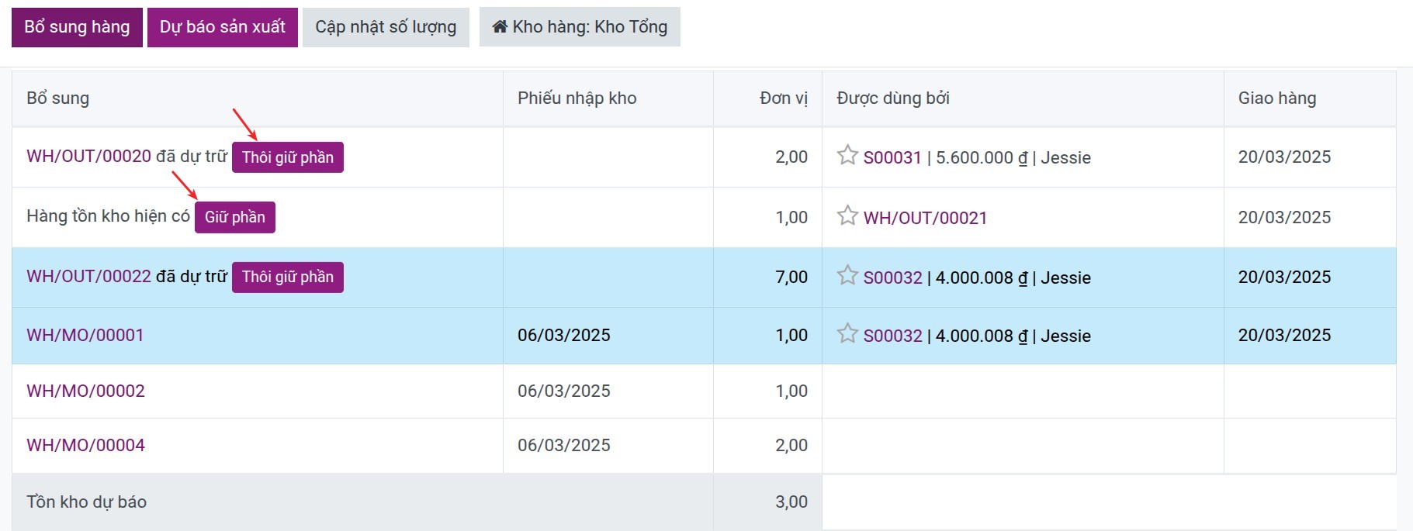Open S00032 link in WH/MO/00001 row

pyautogui.click(x=893, y=336)
